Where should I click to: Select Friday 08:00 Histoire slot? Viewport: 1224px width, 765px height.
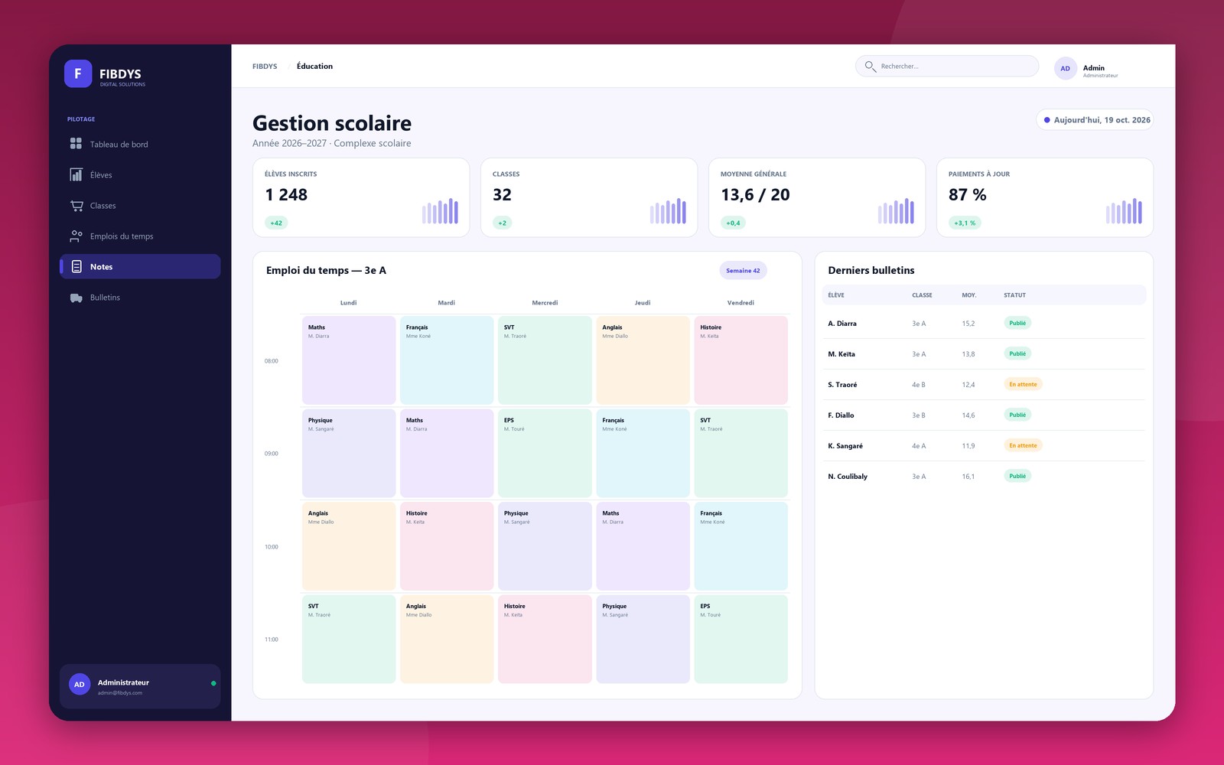(x=741, y=360)
